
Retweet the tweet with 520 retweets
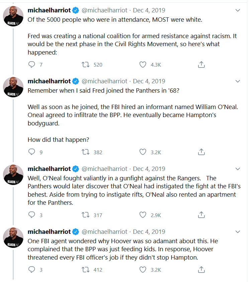point(86,65)
